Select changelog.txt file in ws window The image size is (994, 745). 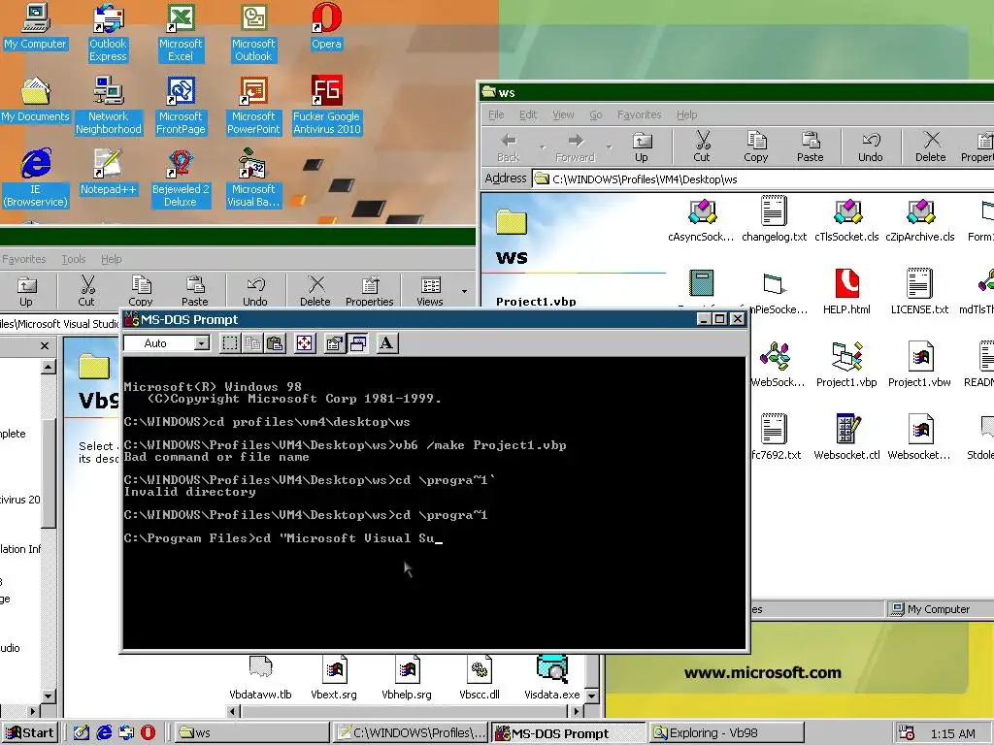[x=774, y=220]
